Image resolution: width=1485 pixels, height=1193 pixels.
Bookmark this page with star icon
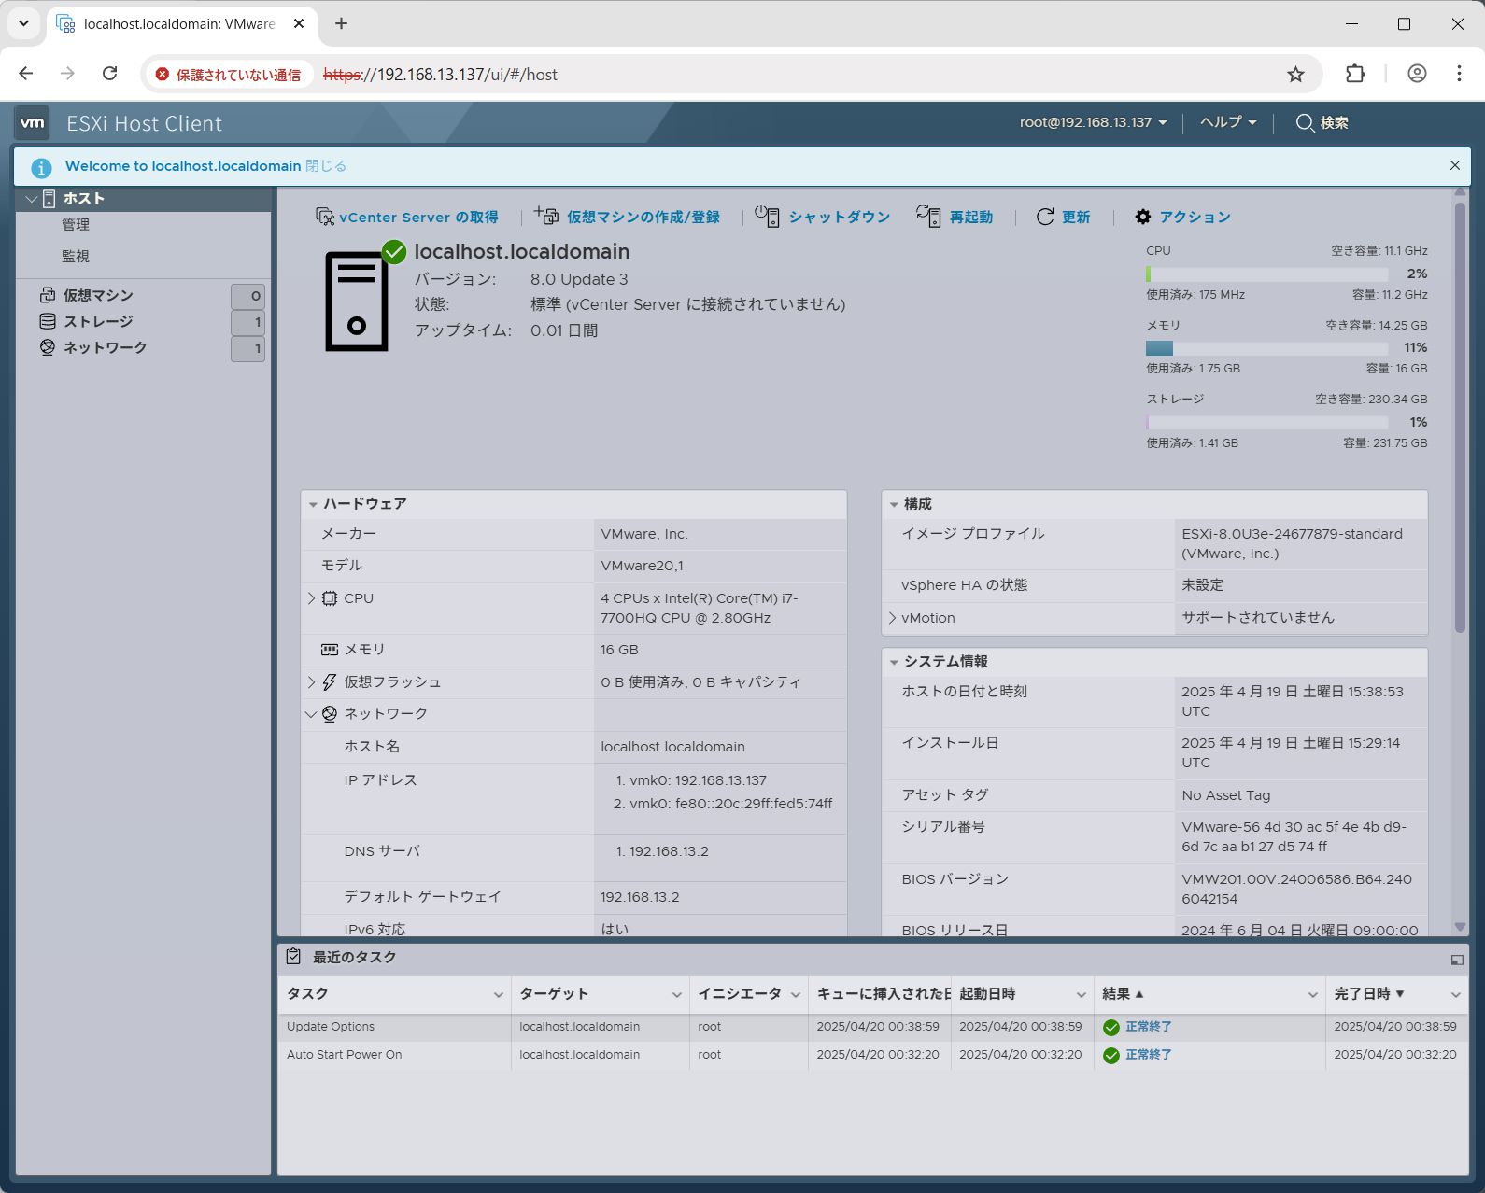(x=1295, y=74)
